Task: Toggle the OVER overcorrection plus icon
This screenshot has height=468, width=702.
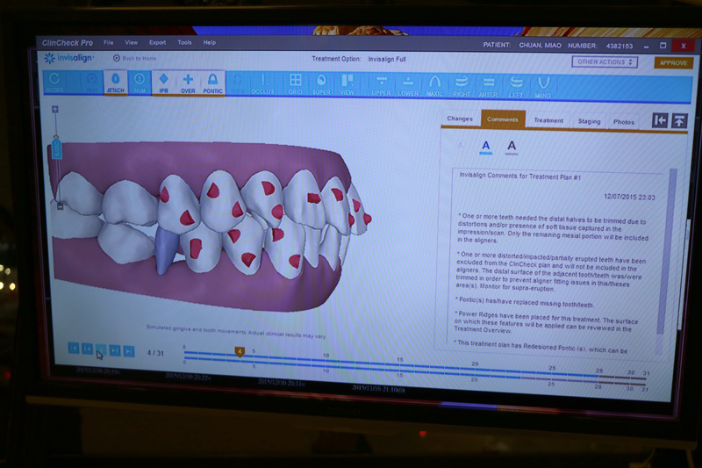Action: click(x=188, y=83)
